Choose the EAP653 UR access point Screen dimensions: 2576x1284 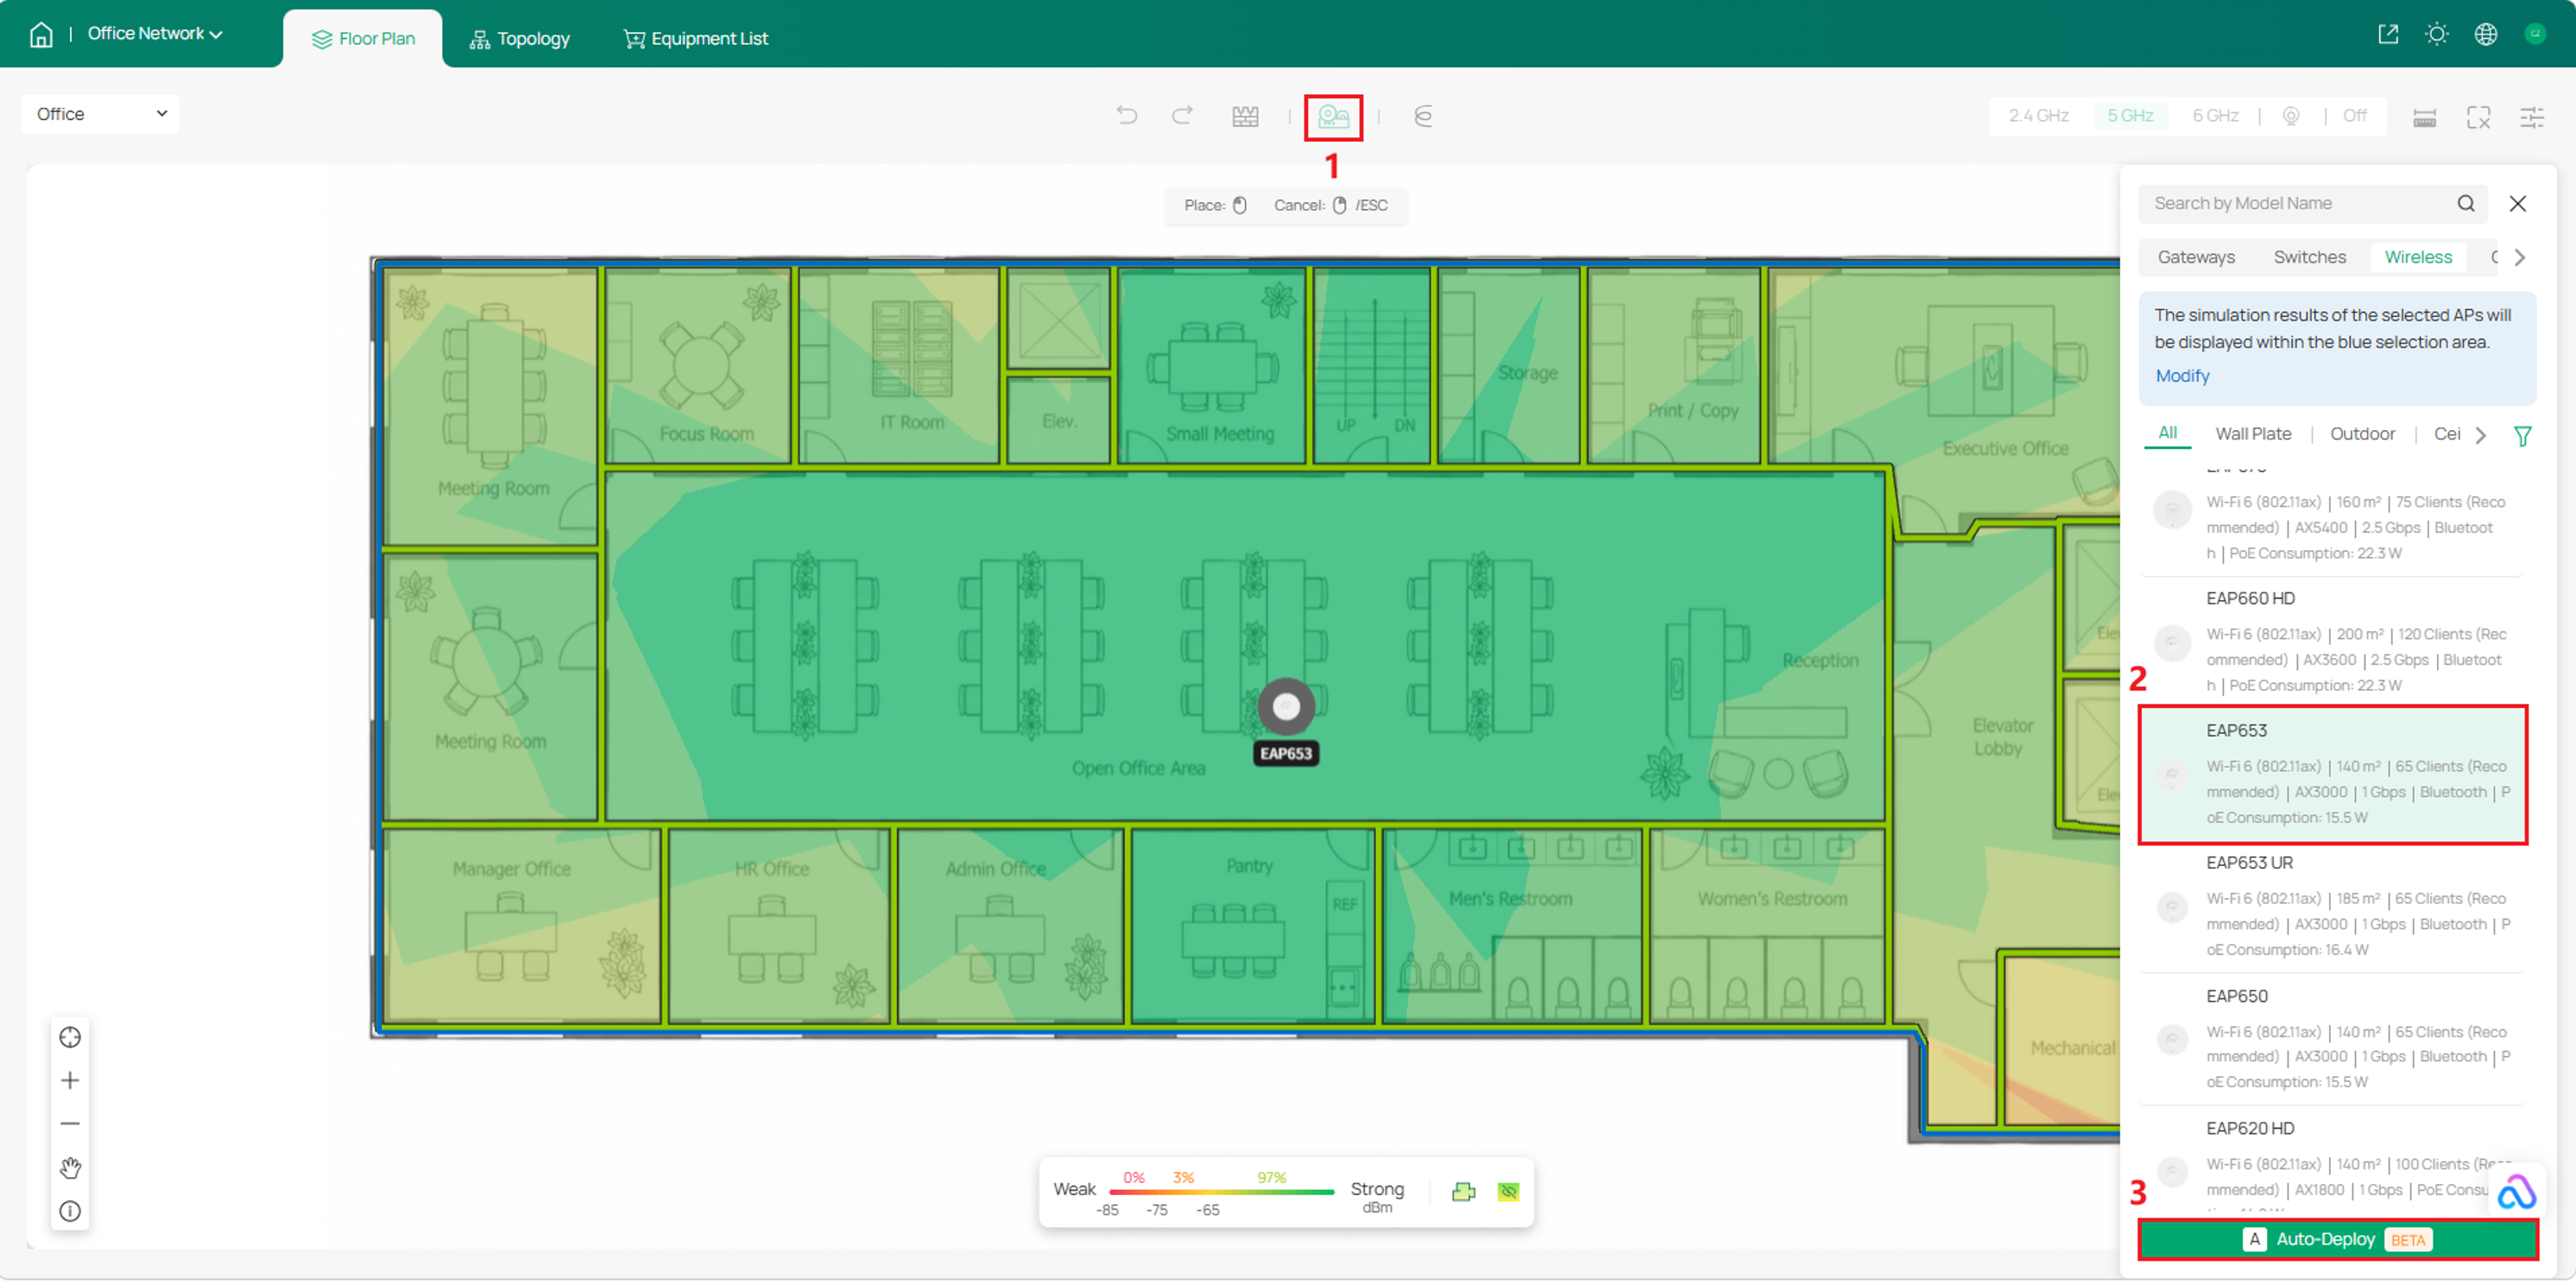(2332, 907)
